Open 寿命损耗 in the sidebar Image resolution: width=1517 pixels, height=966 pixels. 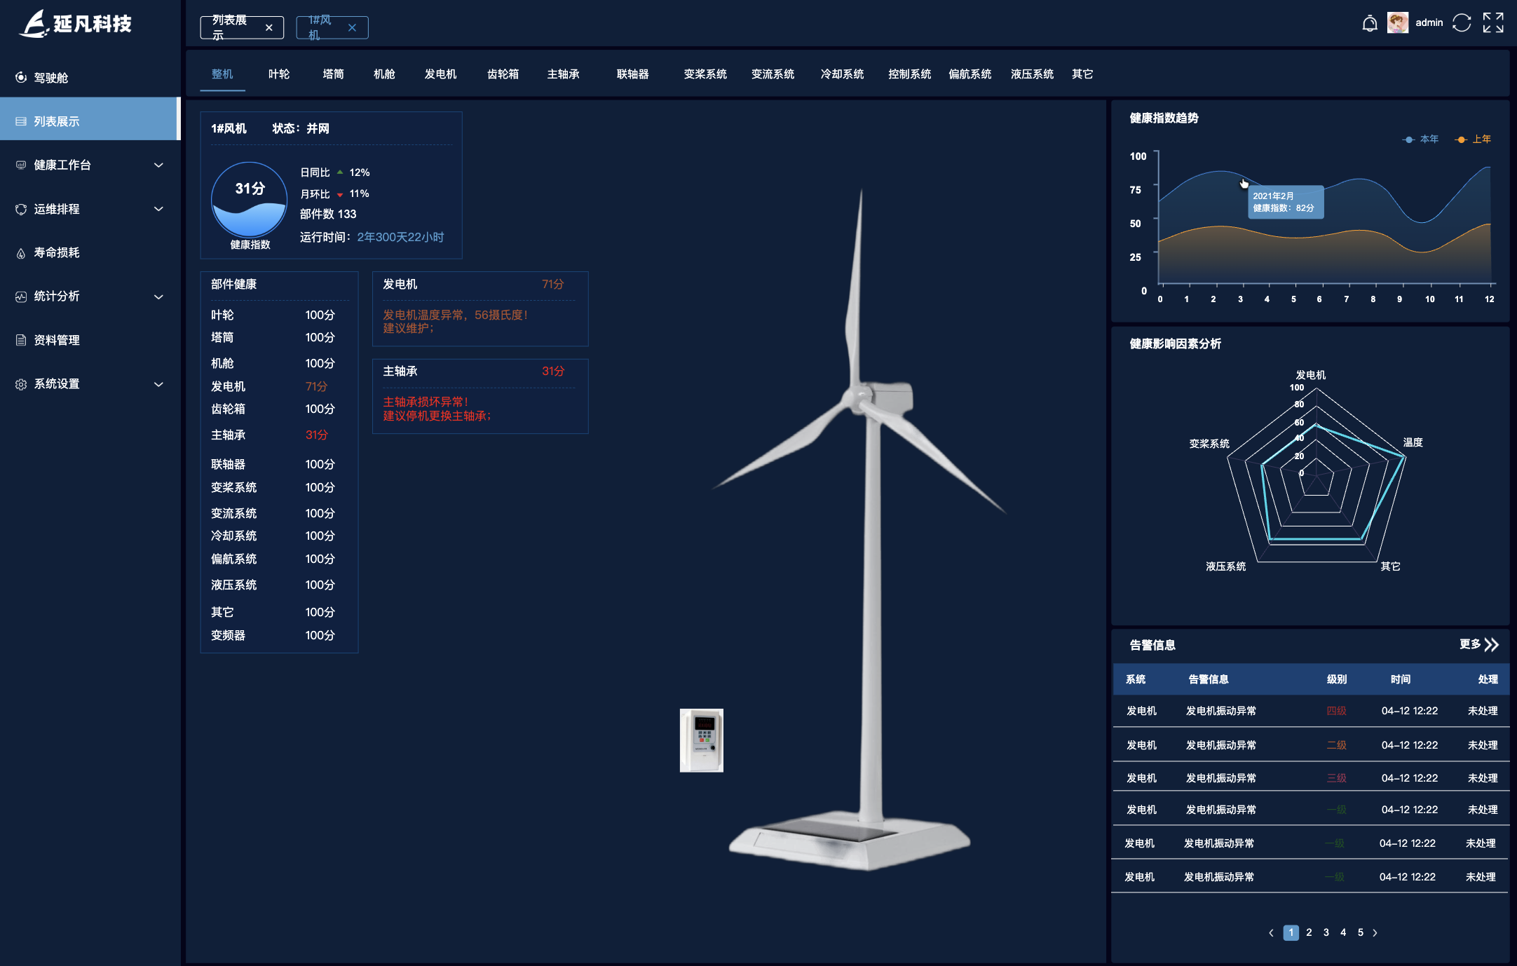[57, 253]
